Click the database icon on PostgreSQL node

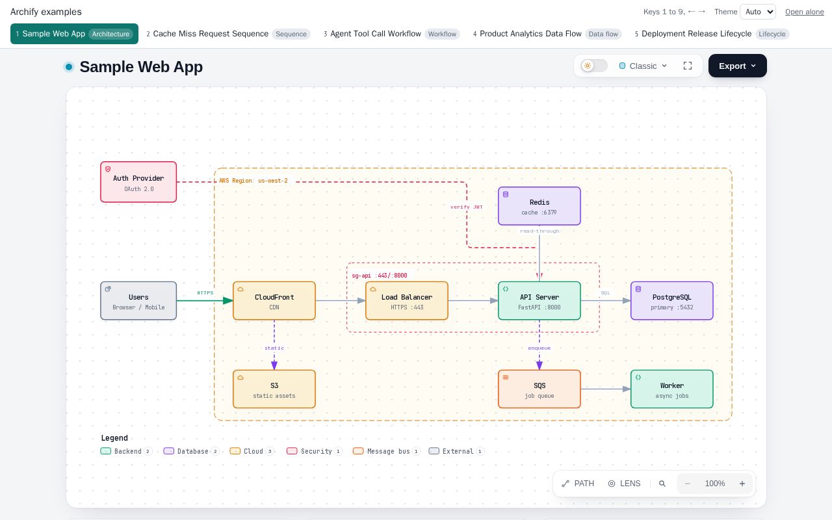[x=638, y=289]
